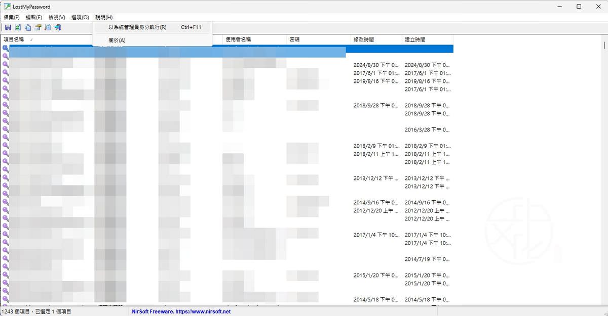This screenshot has height=316, width=608.
Task: Open the 檢視(V) menu
Action: (x=57, y=18)
